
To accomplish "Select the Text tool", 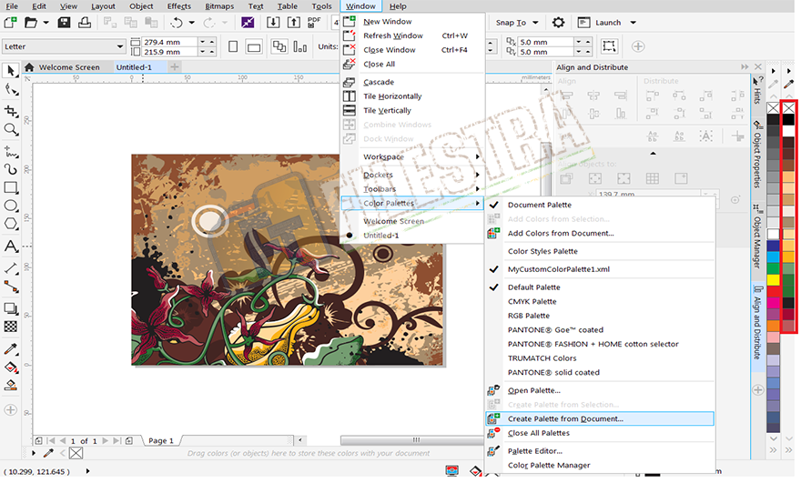I will 11,247.
